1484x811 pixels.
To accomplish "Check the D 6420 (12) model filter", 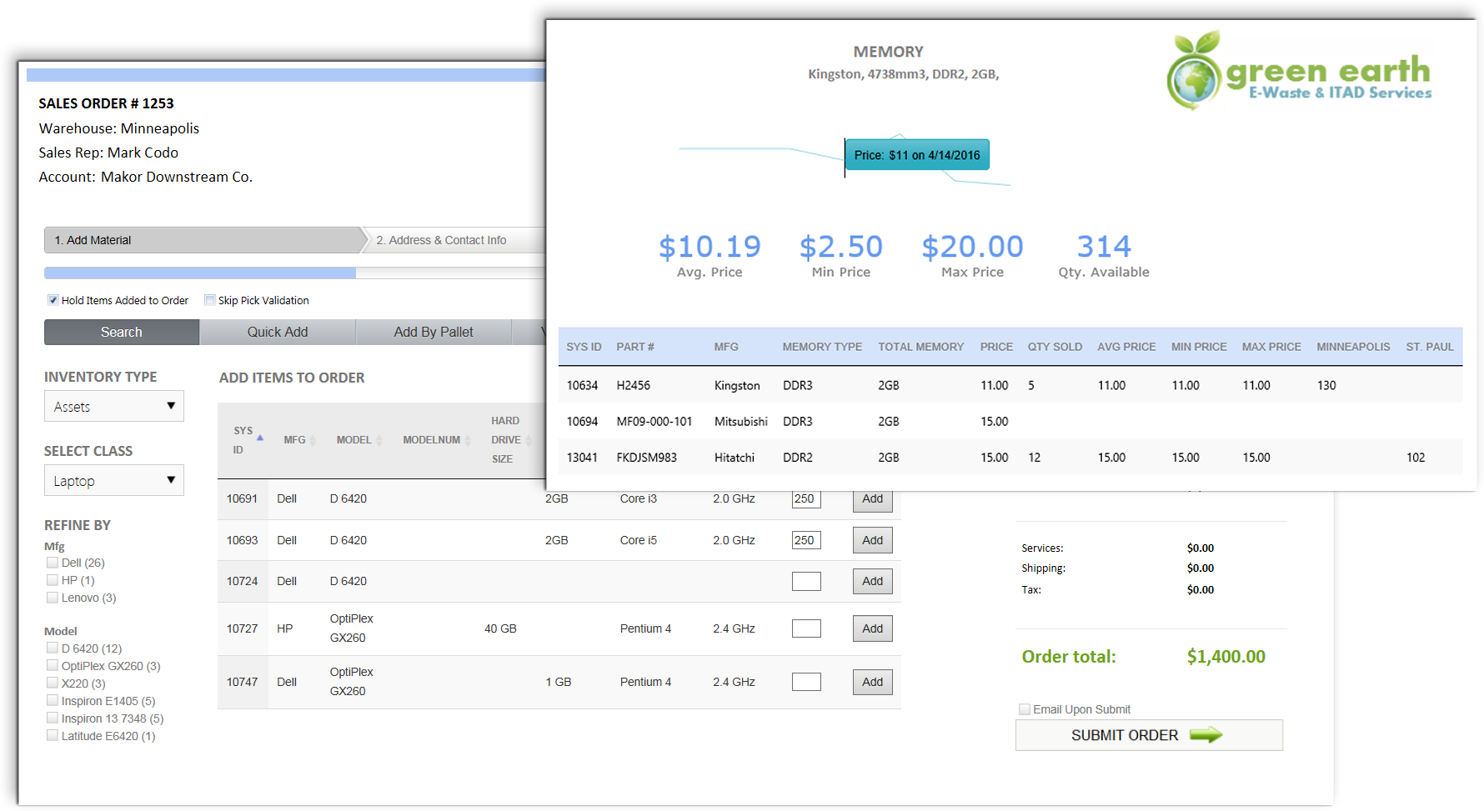I will tap(53, 648).
